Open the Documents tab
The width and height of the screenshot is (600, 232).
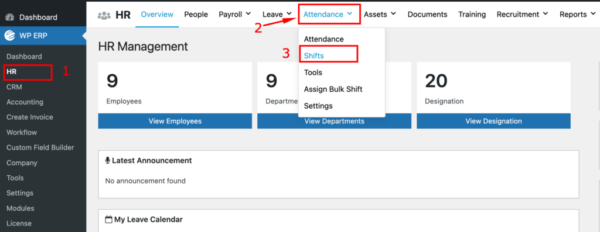[x=427, y=15]
